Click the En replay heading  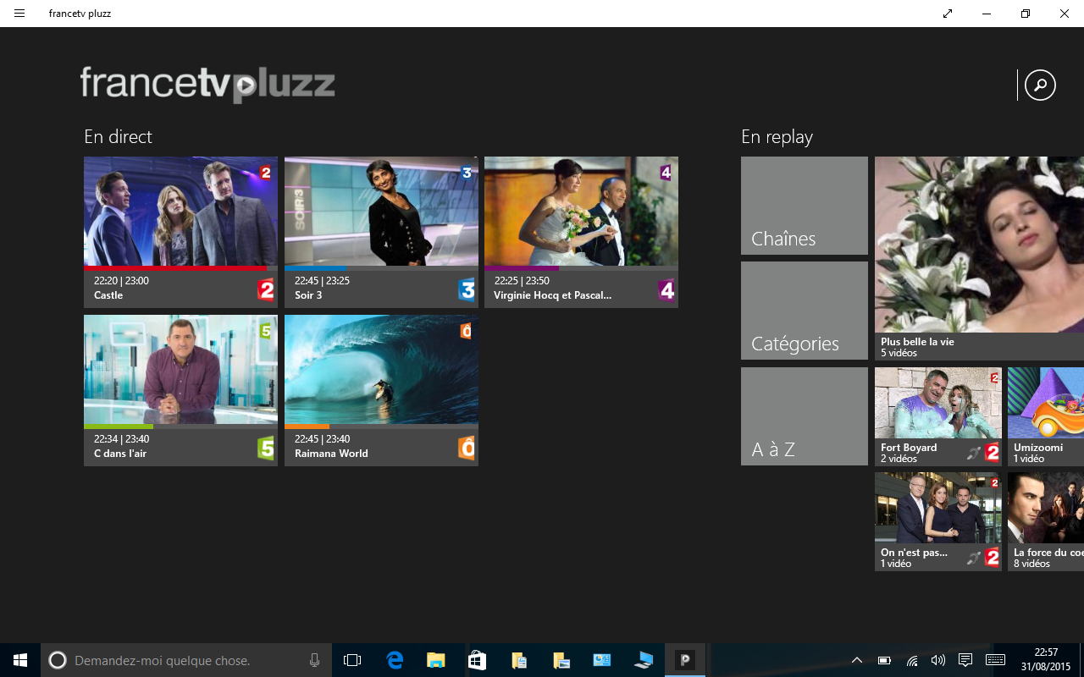777,137
